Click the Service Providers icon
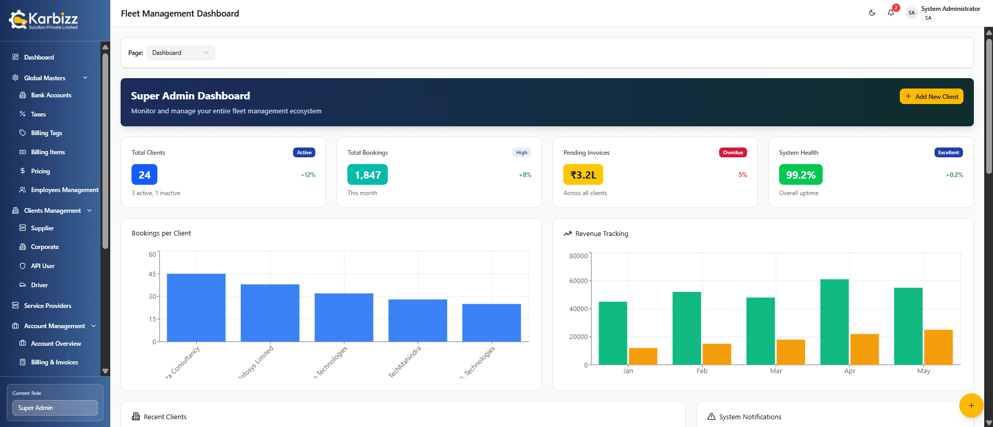 coord(16,305)
